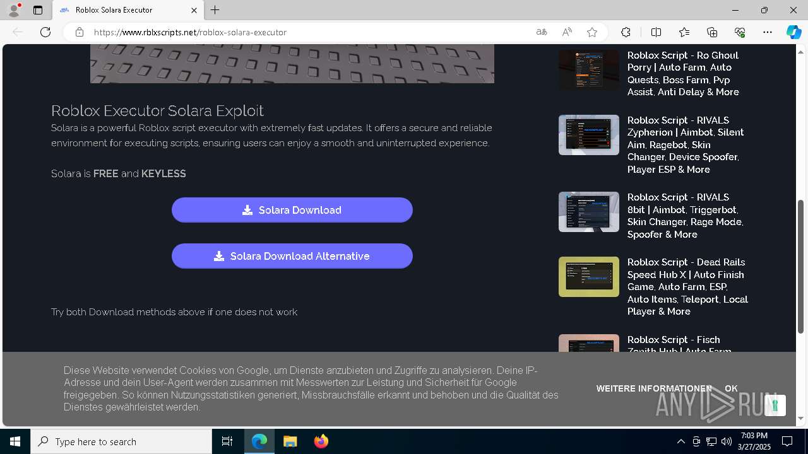Click the Edge profile avatar icon
The image size is (808, 454).
(x=13, y=10)
